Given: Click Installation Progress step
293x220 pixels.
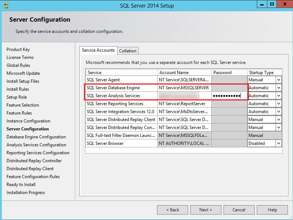Looking at the screenshot, I should pyautogui.click(x=26, y=193).
